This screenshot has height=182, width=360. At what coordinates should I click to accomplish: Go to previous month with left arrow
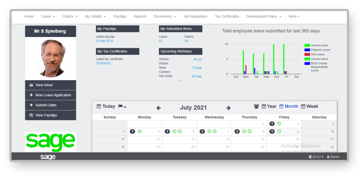pos(159,108)
